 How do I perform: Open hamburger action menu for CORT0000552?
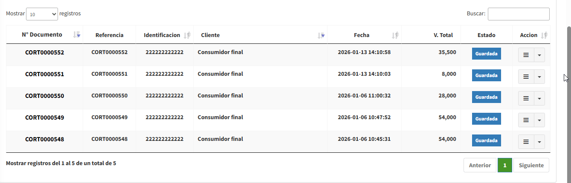point(526,55)
